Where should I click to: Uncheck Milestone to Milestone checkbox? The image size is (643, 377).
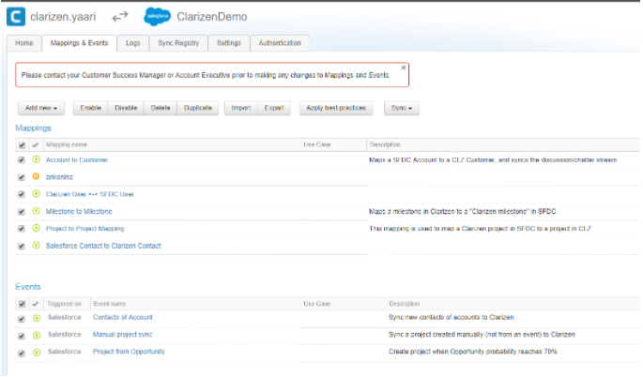pos(22,212)
